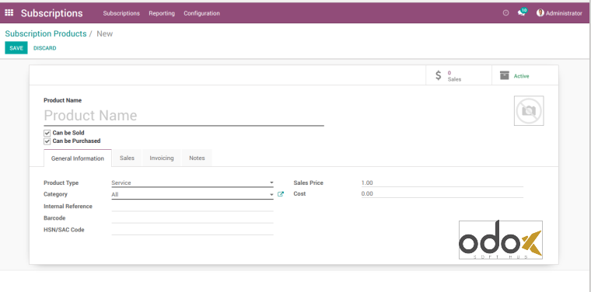Switch to the Sales tab
The width and height of the screenshot is (591, 292).
pyautogui.click(x=127, y=158)
